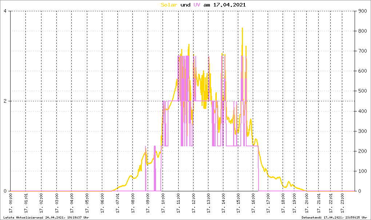This screenshot has height=220, width=371.
Task: Click time label '17. 03:00'
Action: [56, 203]
